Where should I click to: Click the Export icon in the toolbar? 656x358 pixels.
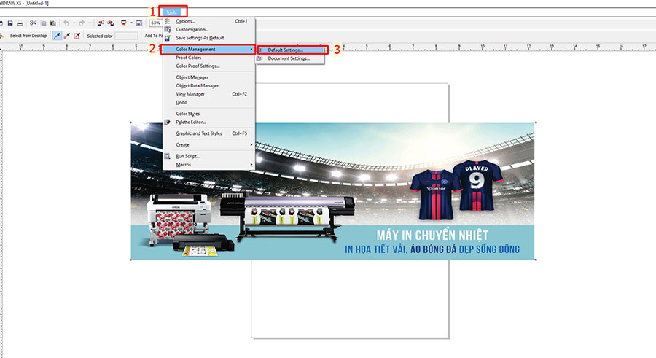tap(111, 23)
